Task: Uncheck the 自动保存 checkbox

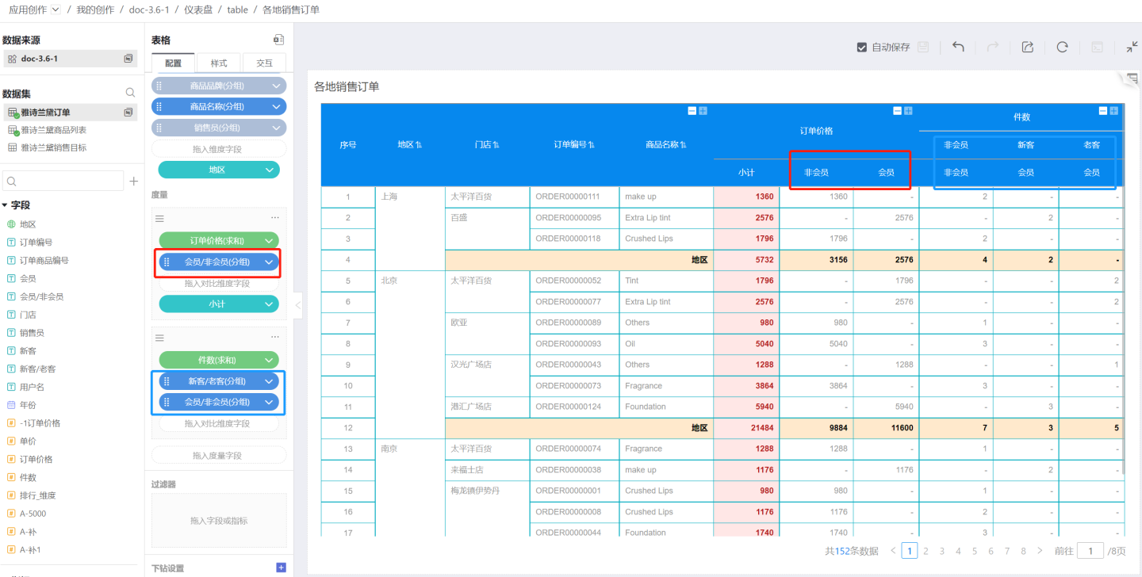Action: coord(862,48)
